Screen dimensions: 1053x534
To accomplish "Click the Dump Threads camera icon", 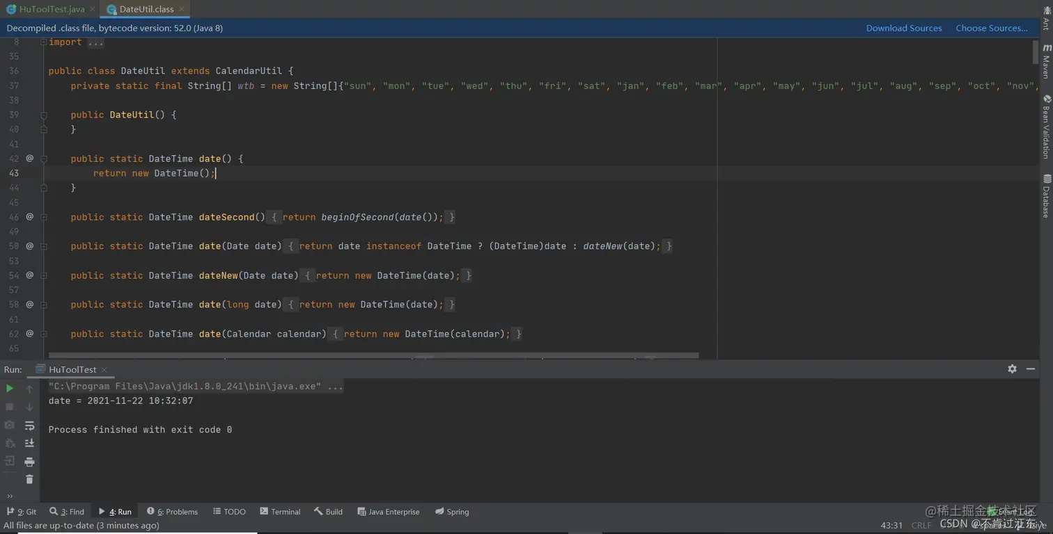I will pyautogui.click(x=10, y=425).
